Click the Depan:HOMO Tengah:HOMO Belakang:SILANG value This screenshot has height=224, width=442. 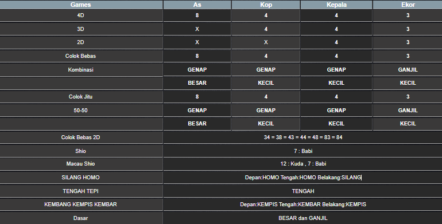tap(303, 177)
